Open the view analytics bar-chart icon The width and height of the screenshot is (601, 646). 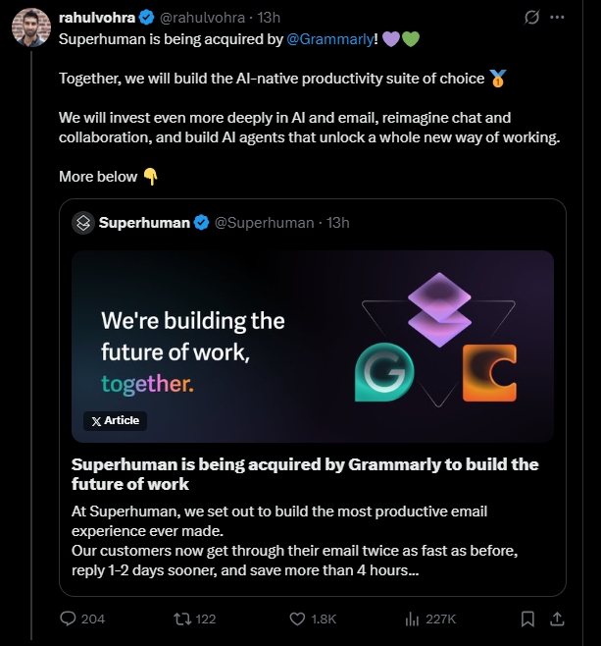[413, 619]
